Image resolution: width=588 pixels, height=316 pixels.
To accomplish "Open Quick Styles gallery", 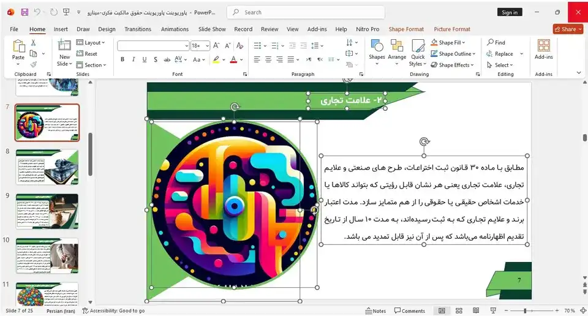I will 418,53.
